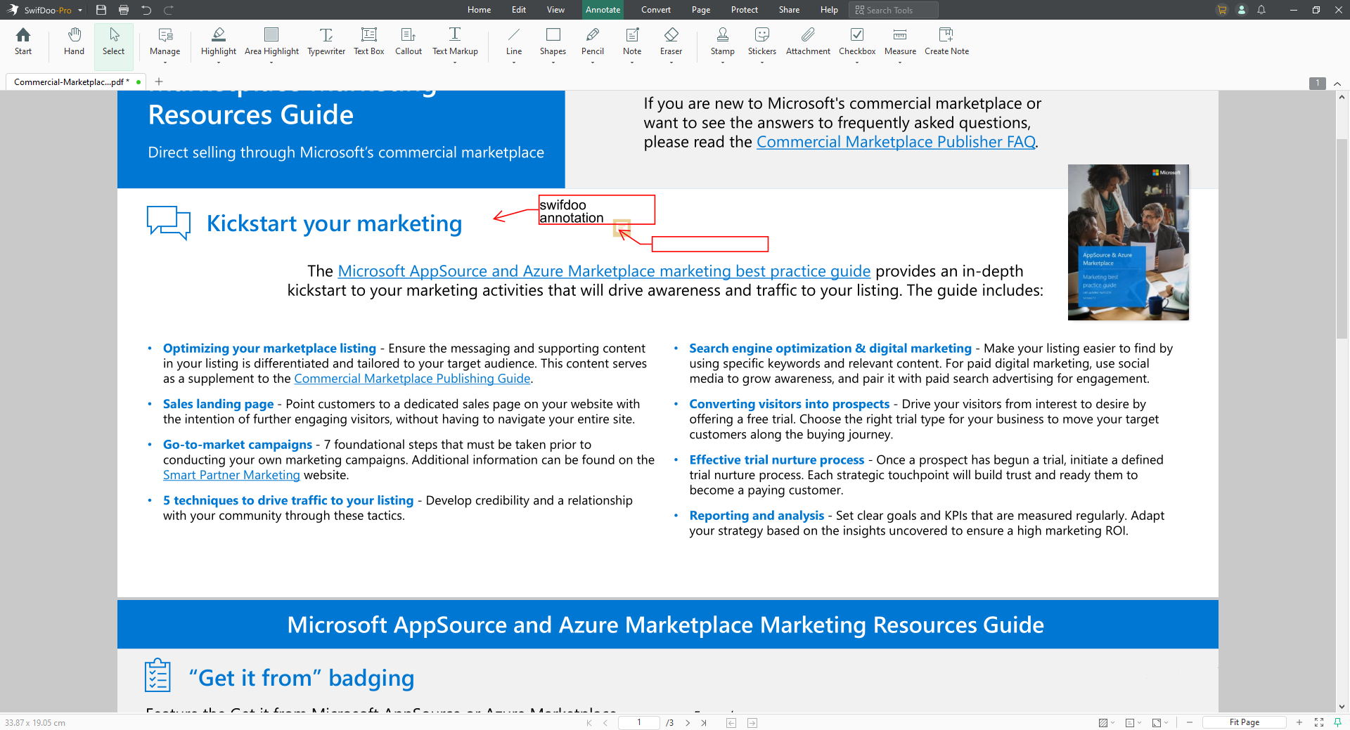Select the Eraser tool
Image resolution: width=1350 pixels, height=730 pixels.
click(671, 41)
